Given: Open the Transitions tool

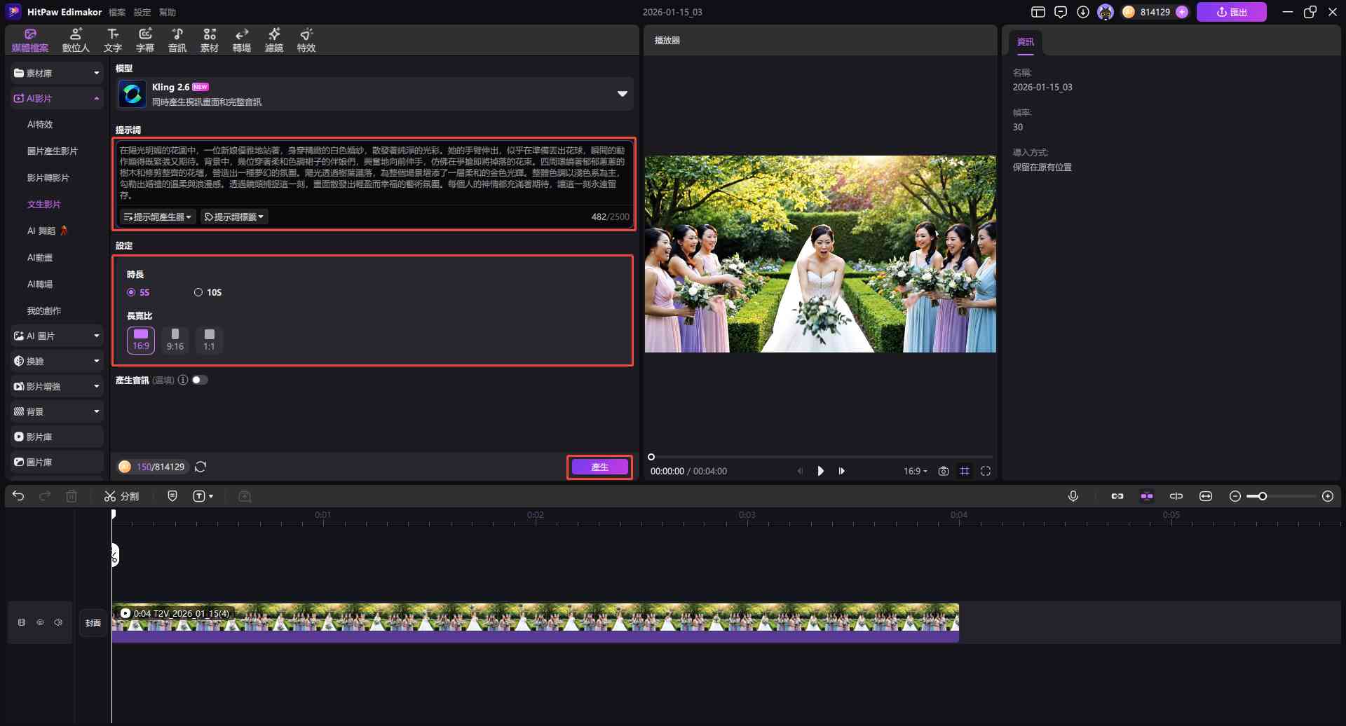Looking at the screenshot, I should 241,40.
